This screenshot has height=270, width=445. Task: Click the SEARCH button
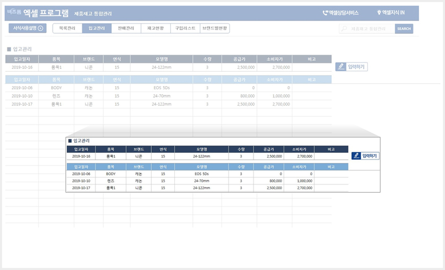pyautogui.click(x=404, y=29)
